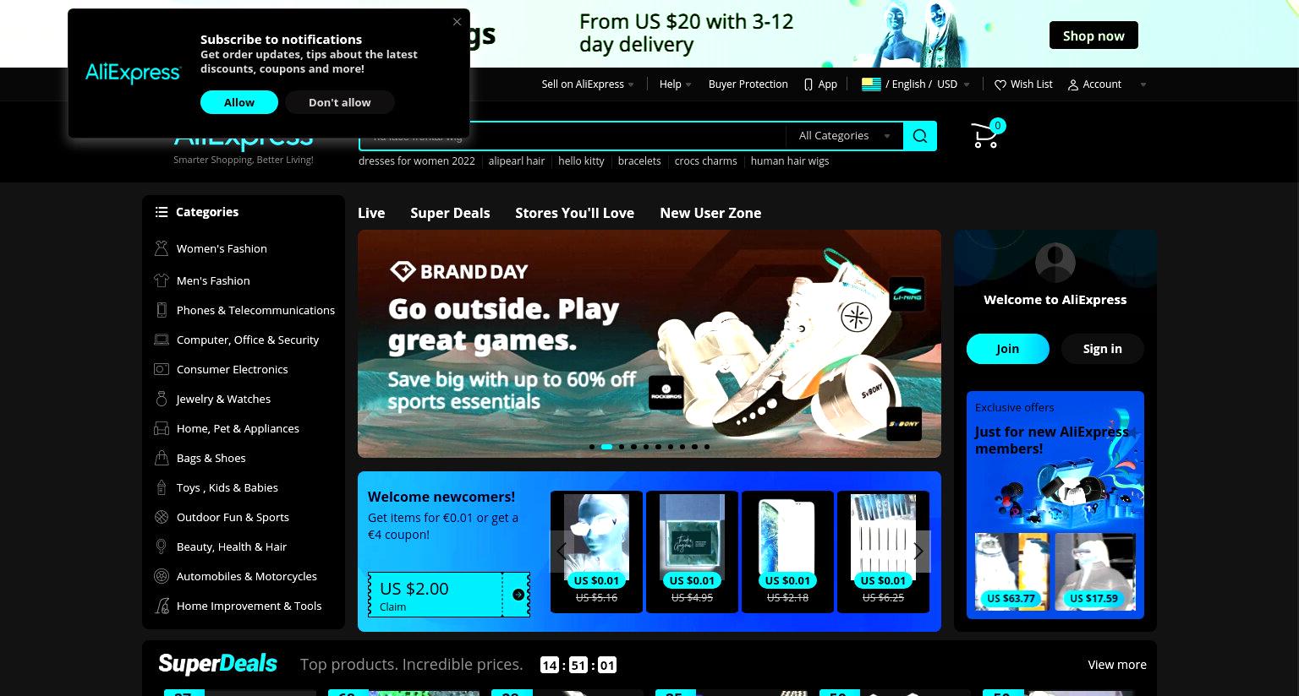This screenshot has height=696, width=1299.
Task: Click the Wish List heart icon
Action: tap(1000, 84)
